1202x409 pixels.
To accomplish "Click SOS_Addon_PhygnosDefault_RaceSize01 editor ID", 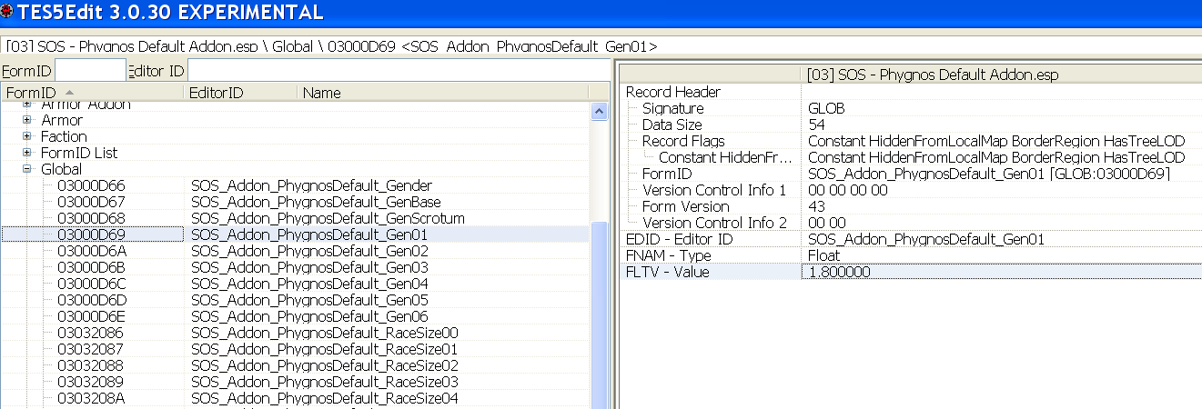I will coord(325,349).
